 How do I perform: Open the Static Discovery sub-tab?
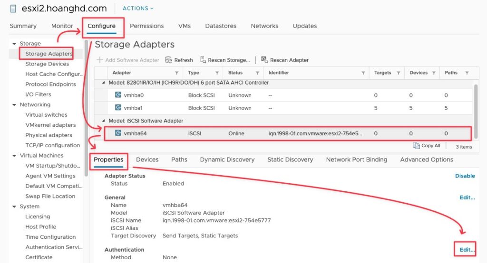pyautogui.click(x=290, y=160)
